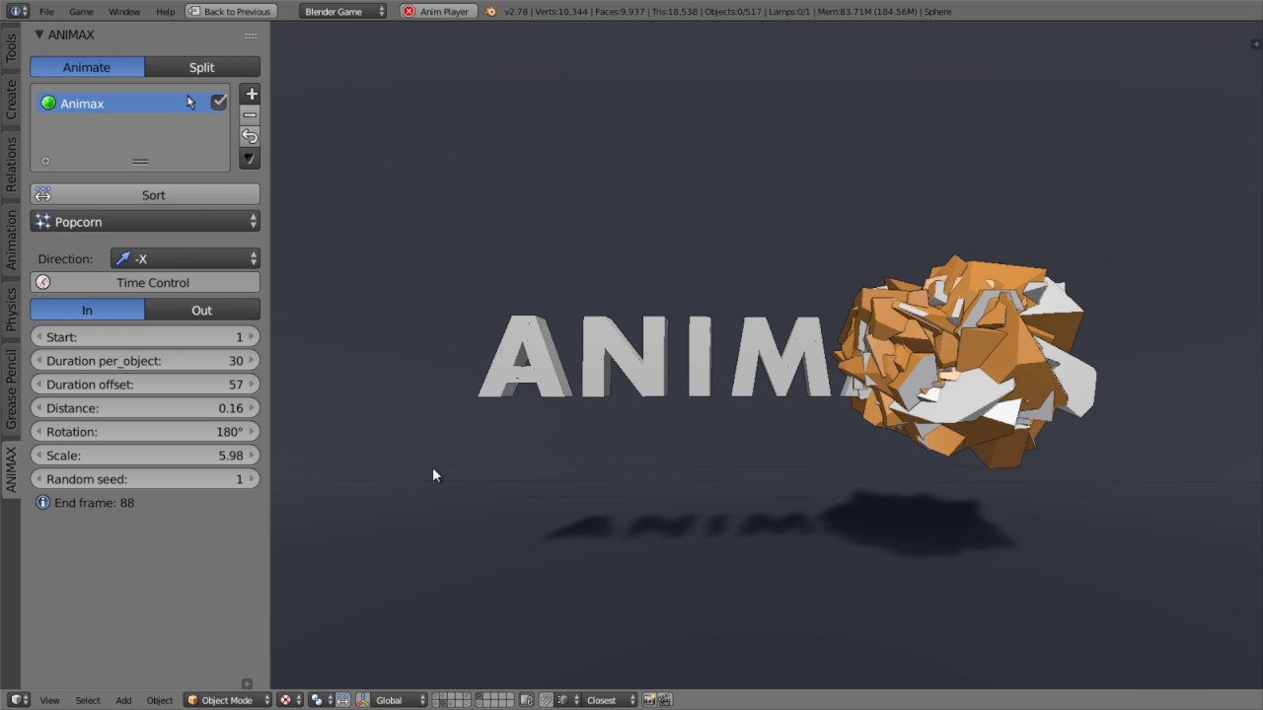
Task: Click the Duration offset value field
Action: click(145, 385)
